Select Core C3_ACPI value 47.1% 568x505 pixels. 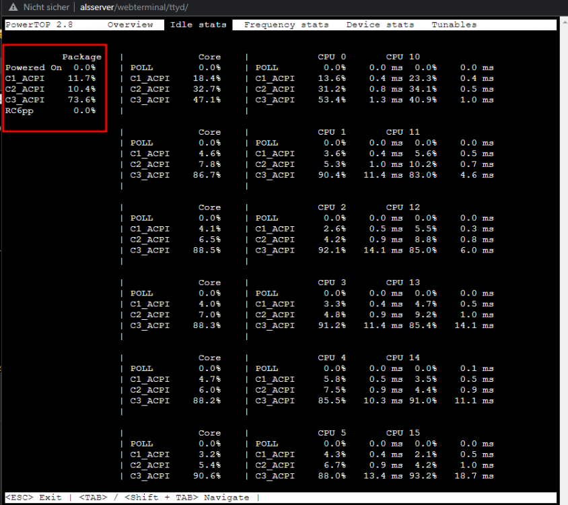click(207, 100)
